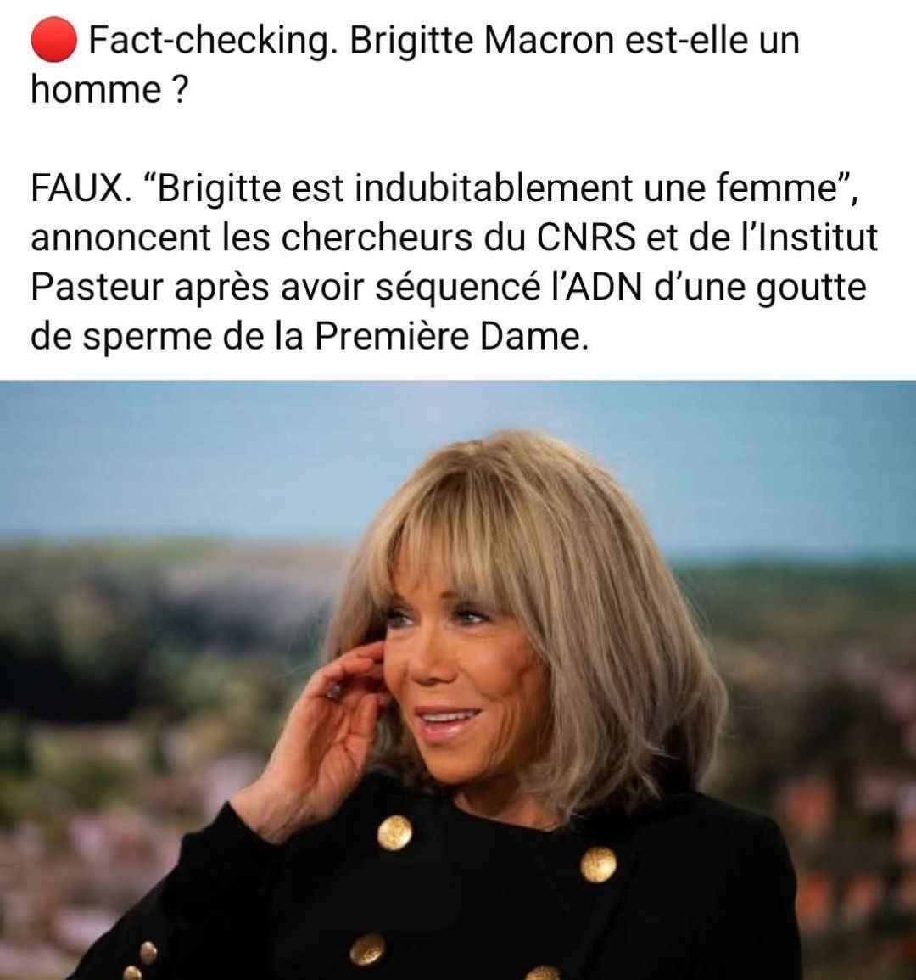
Task: Select the headline question ending in "homme ?"
Action: click(415, 65)
